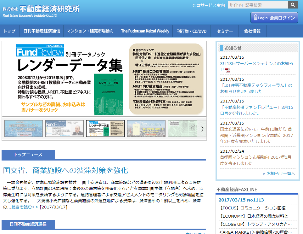This screenshot has width=303, height=234.
Task: Open the 刊行物・CD/DVD menu
Action: click(x=192, y=31)
